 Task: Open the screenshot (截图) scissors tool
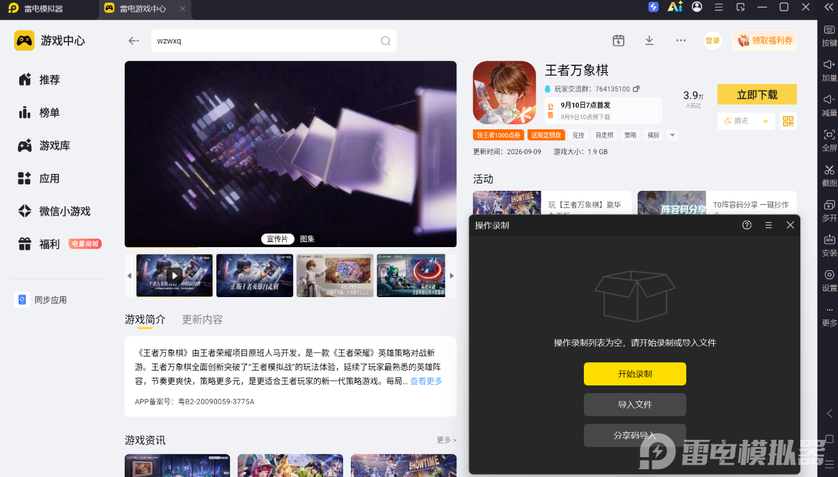tap(829, 170)
